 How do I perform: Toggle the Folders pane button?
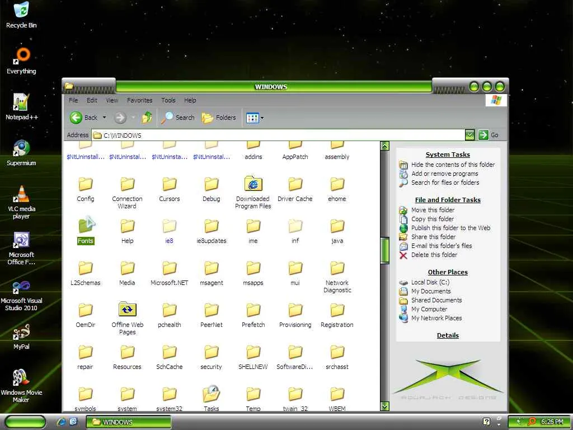pos(219,118)
